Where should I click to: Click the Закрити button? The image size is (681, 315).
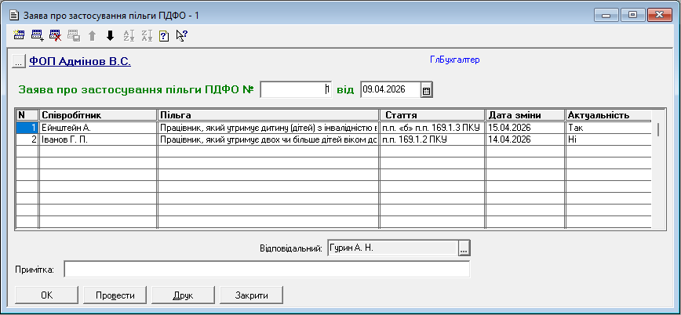click(249, 295)
